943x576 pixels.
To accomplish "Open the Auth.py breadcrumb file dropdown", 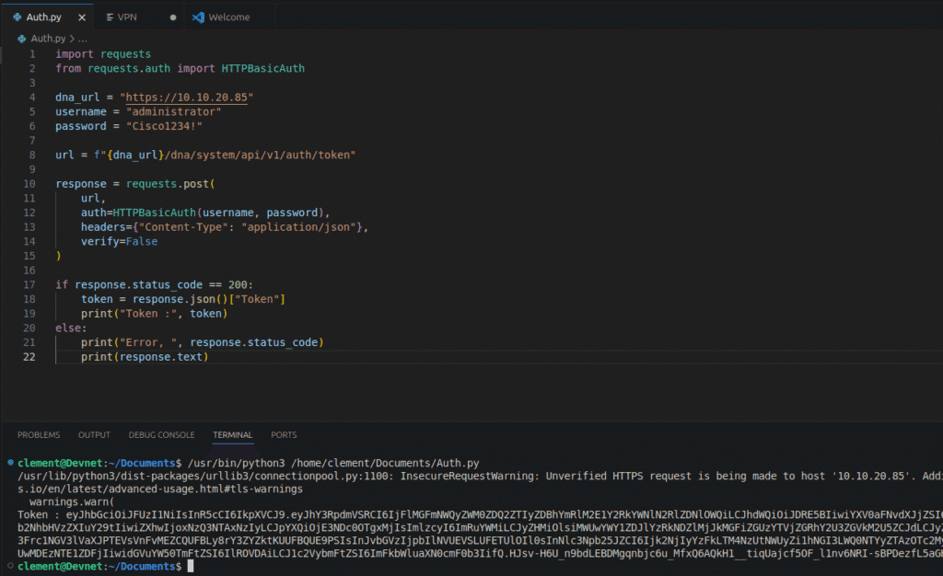I will pyautogui.click(x=49, y=39).
